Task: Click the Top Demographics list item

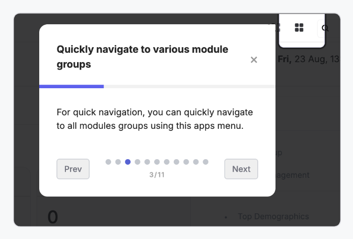Action: 273,216
